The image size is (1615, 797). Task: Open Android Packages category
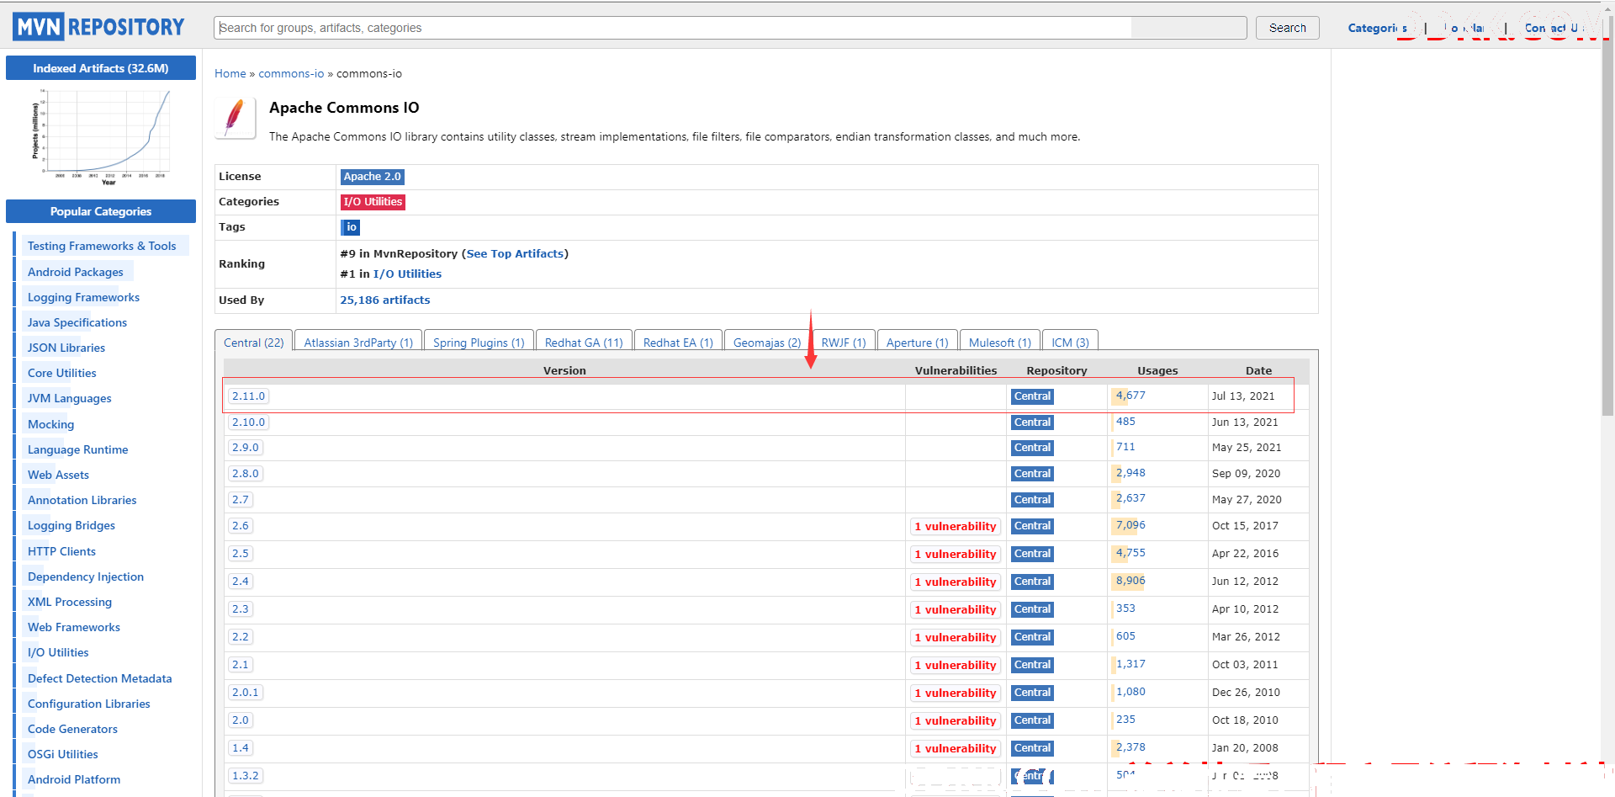(x=76, y=272)
